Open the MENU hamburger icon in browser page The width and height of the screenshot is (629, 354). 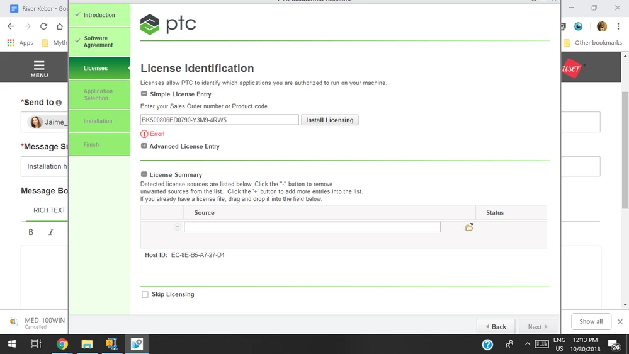39,69
